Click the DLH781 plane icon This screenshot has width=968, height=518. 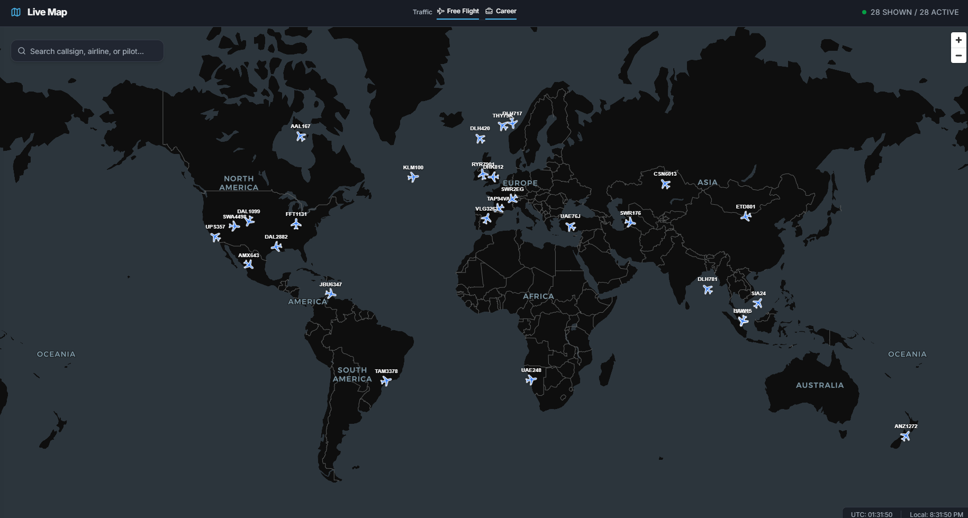tap(708, 289)
